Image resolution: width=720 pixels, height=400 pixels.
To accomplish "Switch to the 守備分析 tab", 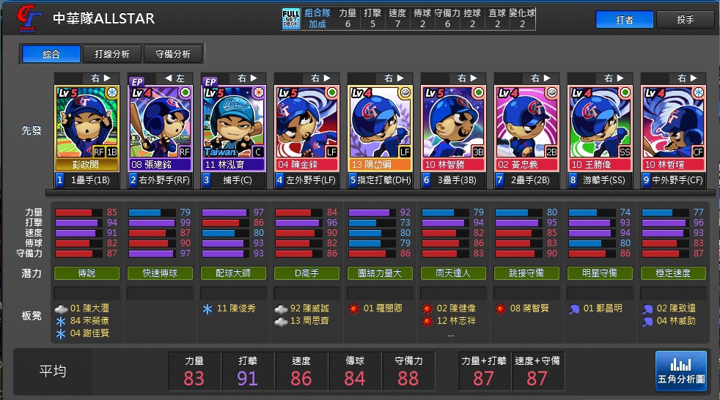I will pyautogui.click(x=173, y=54).
